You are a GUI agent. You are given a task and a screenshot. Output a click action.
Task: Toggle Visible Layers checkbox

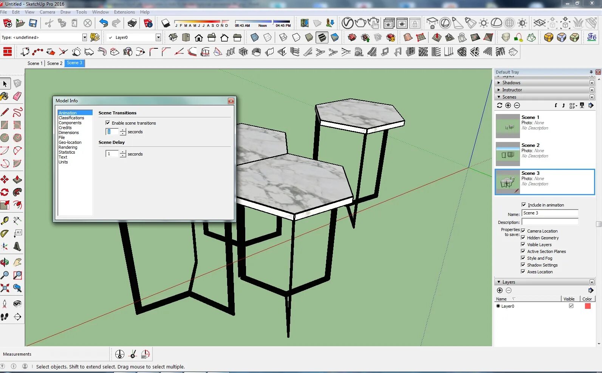[x=523, y=244]
